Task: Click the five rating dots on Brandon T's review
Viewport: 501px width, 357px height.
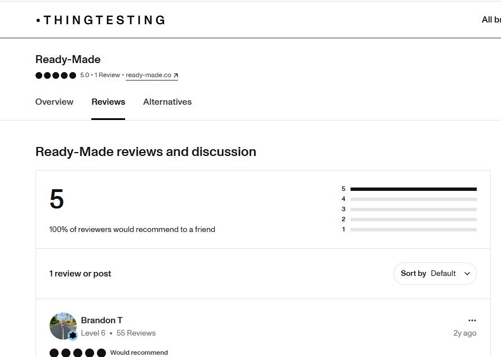Action: click(78, 353)
